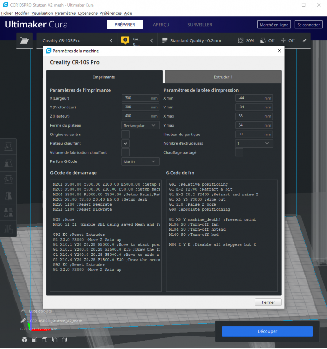Click the Découper slice button
This screenshot has width=327, height=349.
(x=267, y=331)
